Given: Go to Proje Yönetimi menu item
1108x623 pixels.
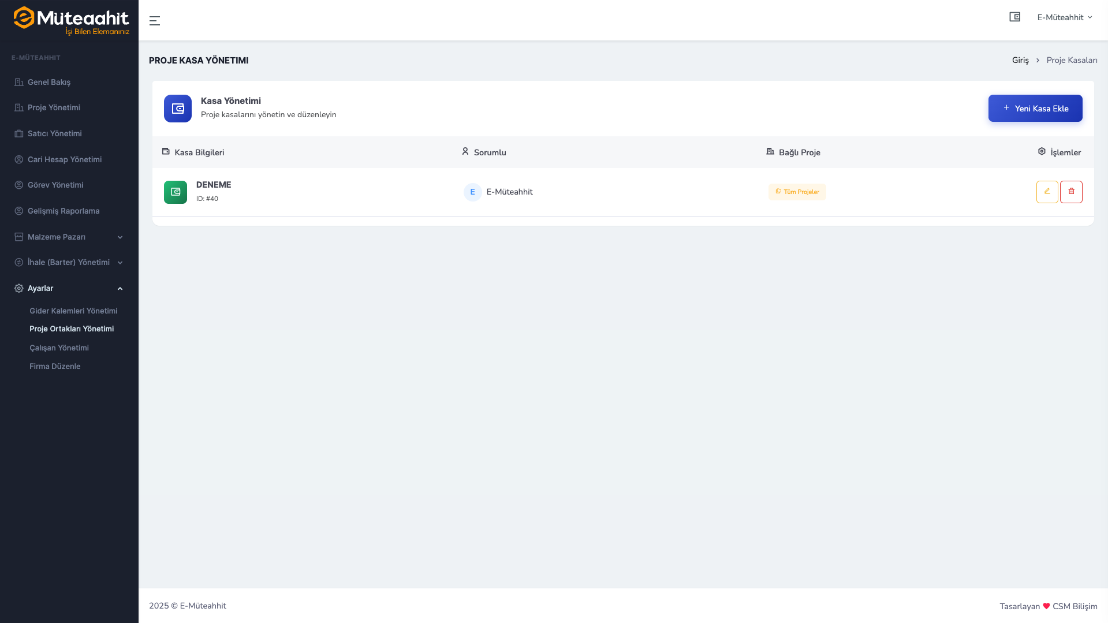Looking at the screenshot, I should click(54, 107).
